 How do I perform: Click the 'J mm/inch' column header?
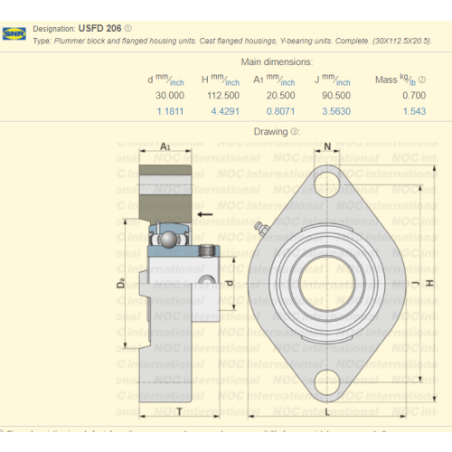pos(333,80)
